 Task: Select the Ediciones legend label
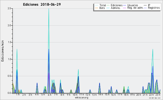click(117, 5)
